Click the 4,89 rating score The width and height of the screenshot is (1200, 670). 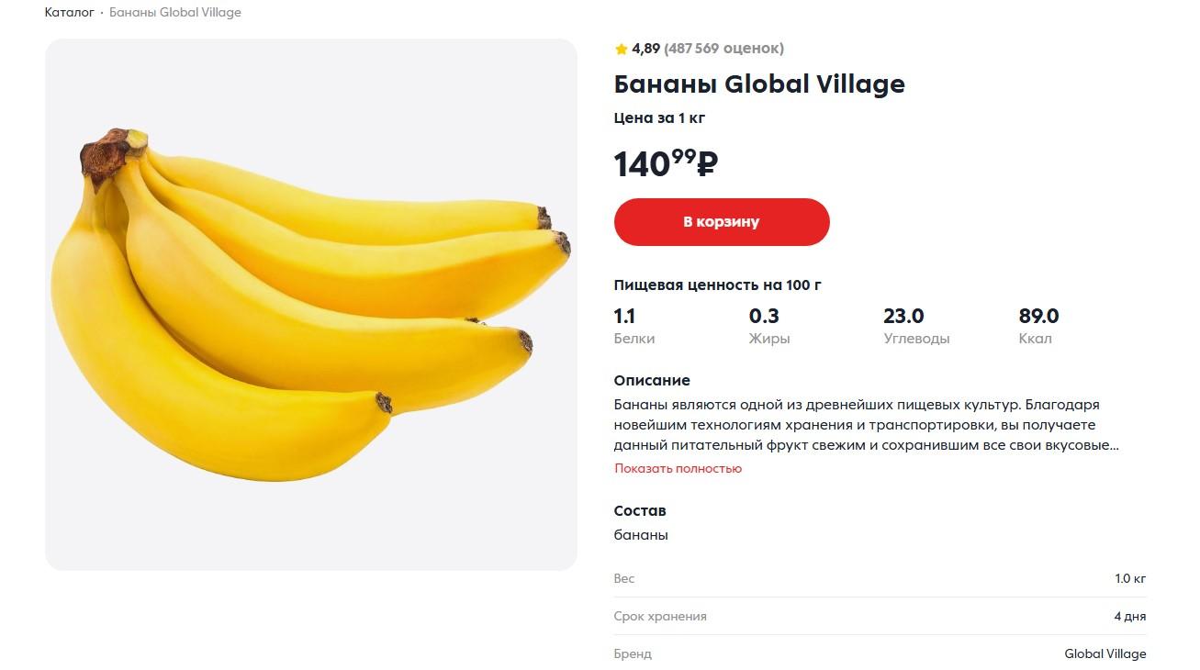click(645, 49)
